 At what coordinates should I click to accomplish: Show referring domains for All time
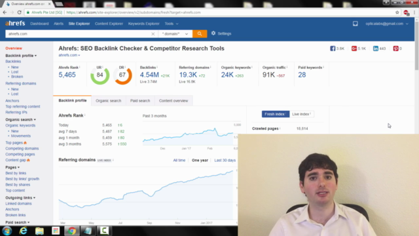[179, 160]
